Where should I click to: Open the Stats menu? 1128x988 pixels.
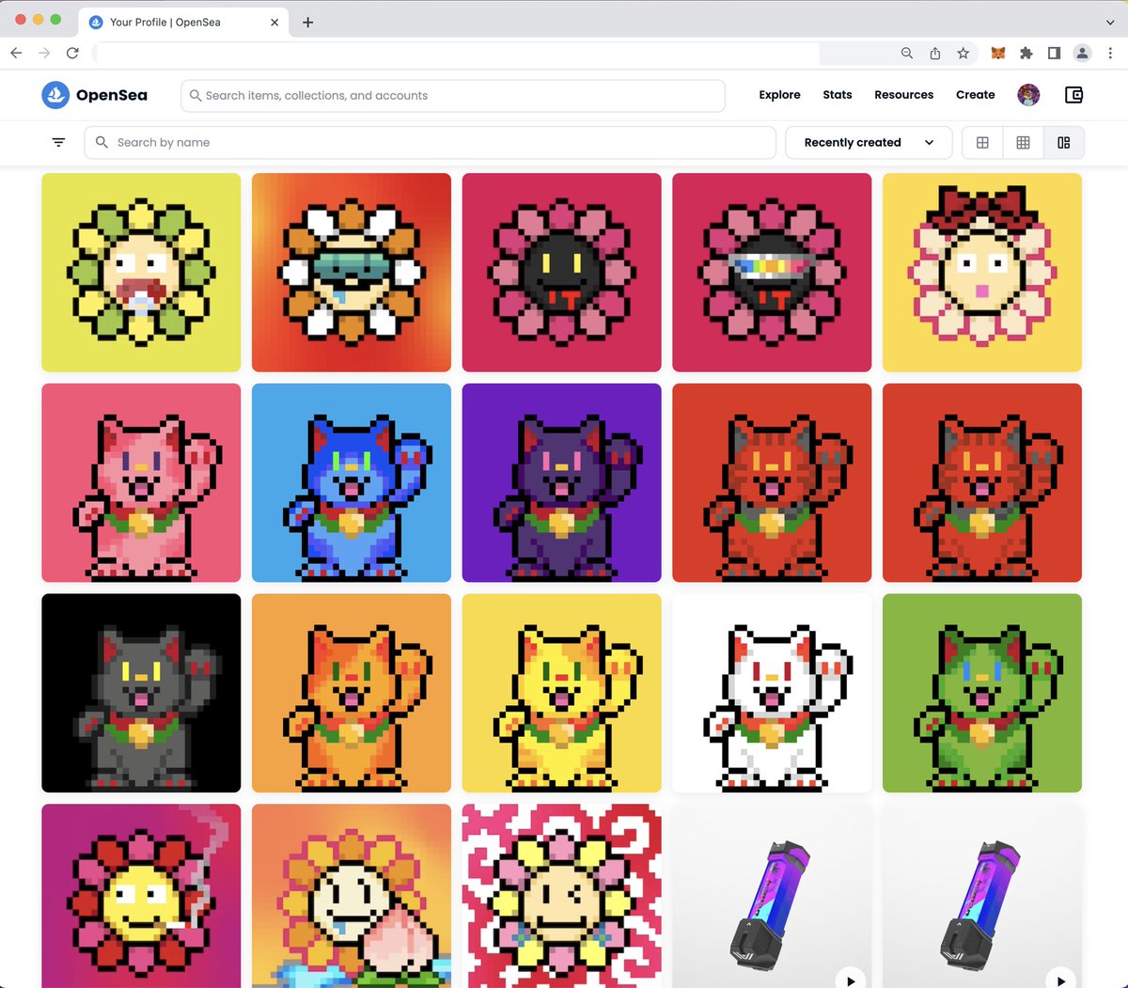tap(838, 95)
